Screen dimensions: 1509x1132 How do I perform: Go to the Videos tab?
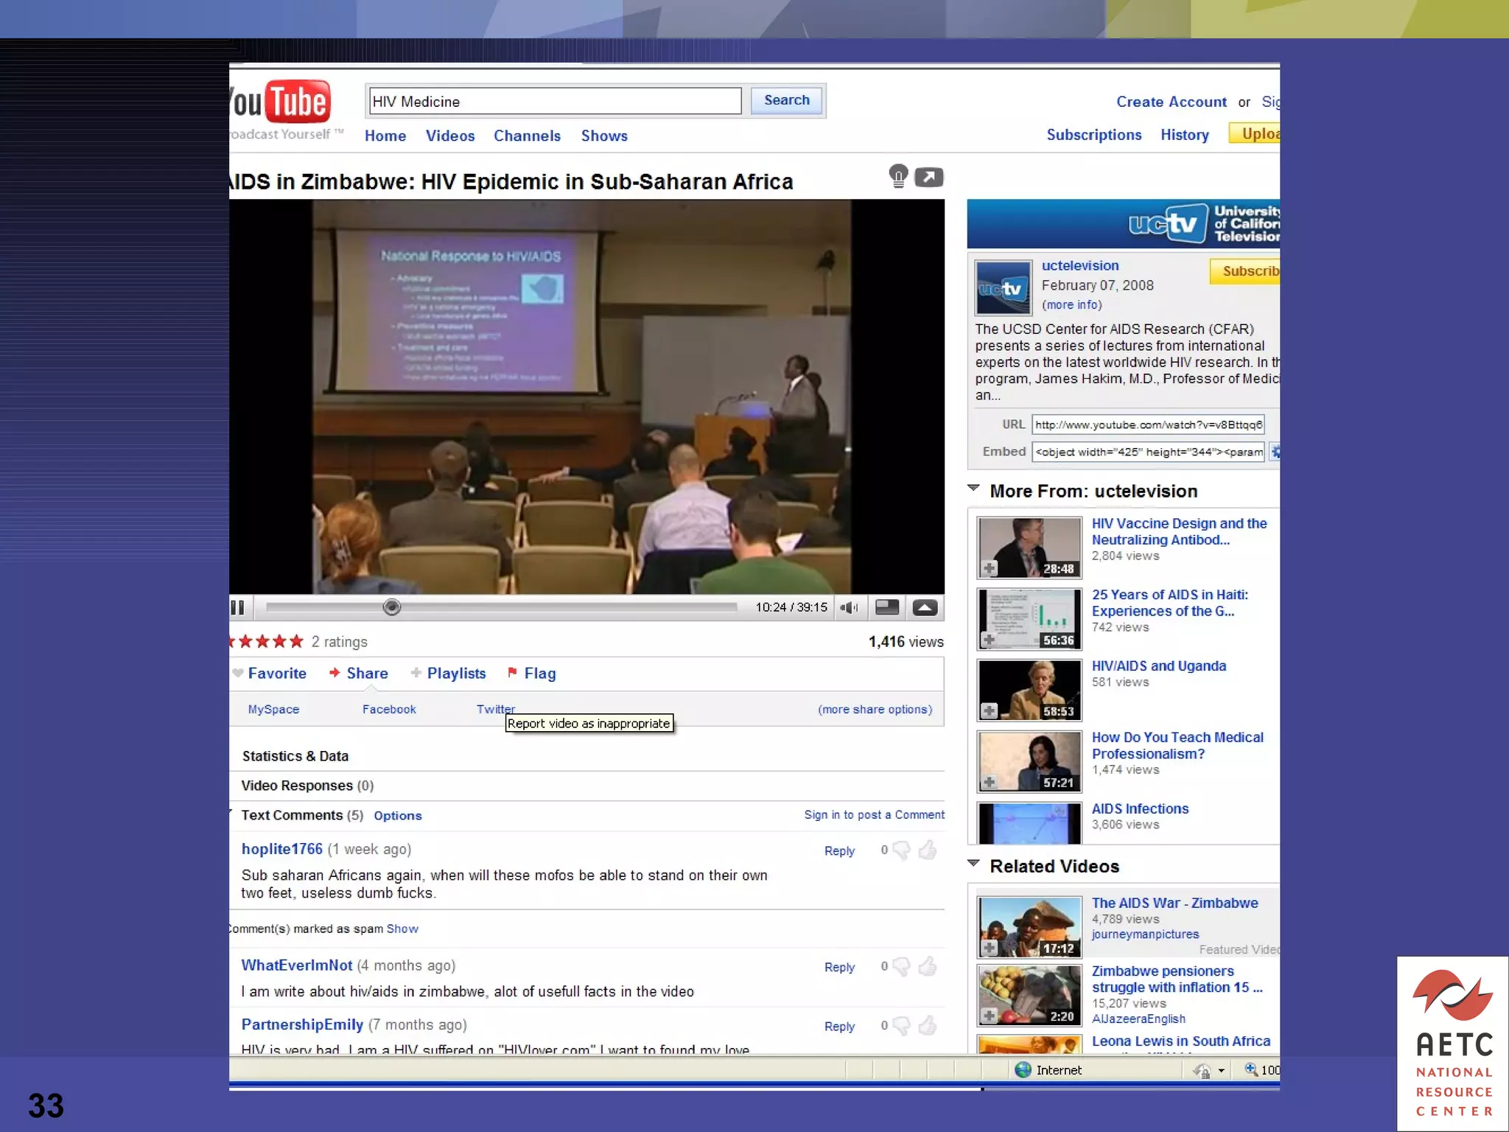click(x=449, y=136)
